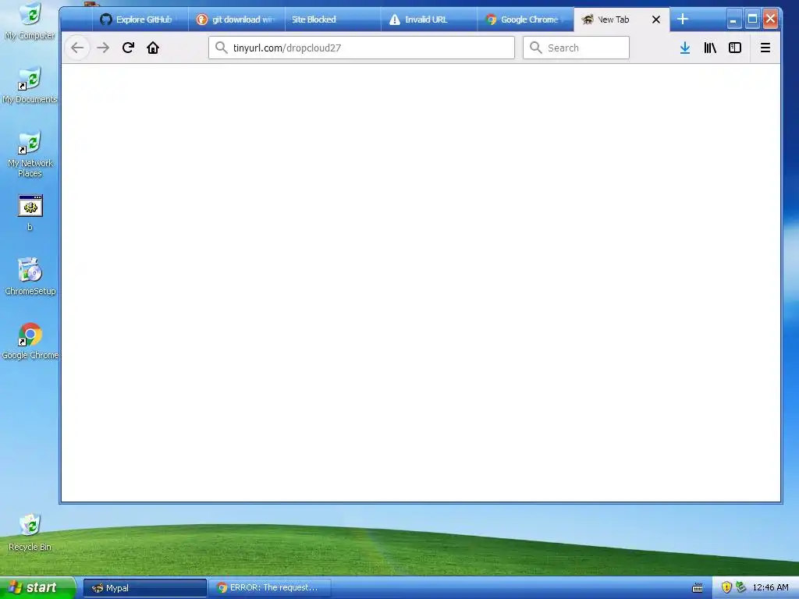Minimize the Mypal browser window
Viewport: 799px width, 599px height.
point(733,19)
